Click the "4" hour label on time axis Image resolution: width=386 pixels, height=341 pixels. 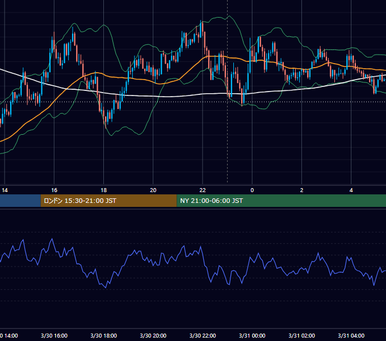click(351, 190)
